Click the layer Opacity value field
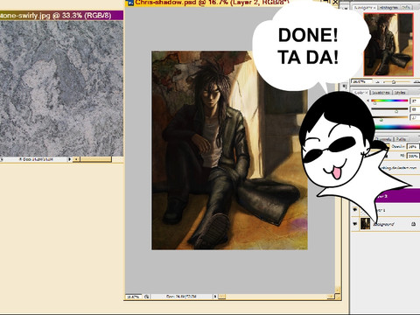The height and width of the screenshot is (315, 420). [x=413, y=146]
